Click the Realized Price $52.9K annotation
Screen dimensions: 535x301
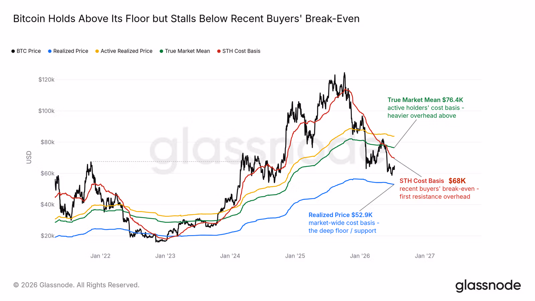pyautogui.click(x=340, y=215)
